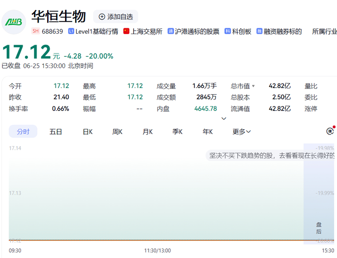Open the 科创板 tag

click(x=242, y=31)
